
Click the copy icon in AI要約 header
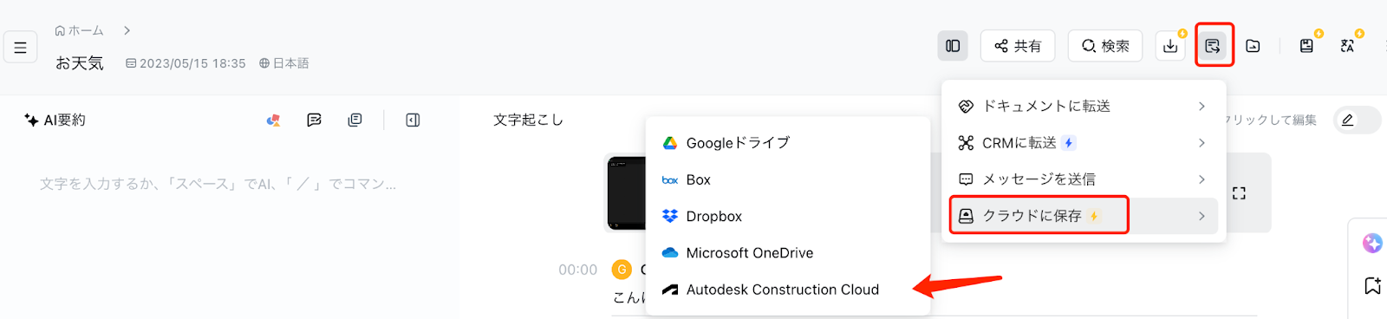pos(355,120)
